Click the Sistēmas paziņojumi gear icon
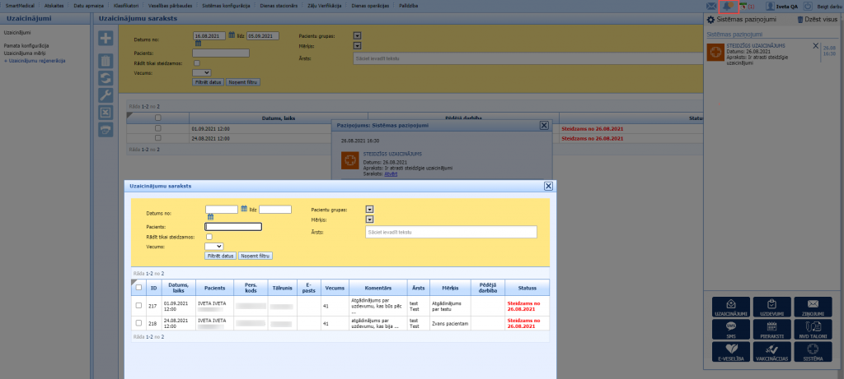 point(710,18)
